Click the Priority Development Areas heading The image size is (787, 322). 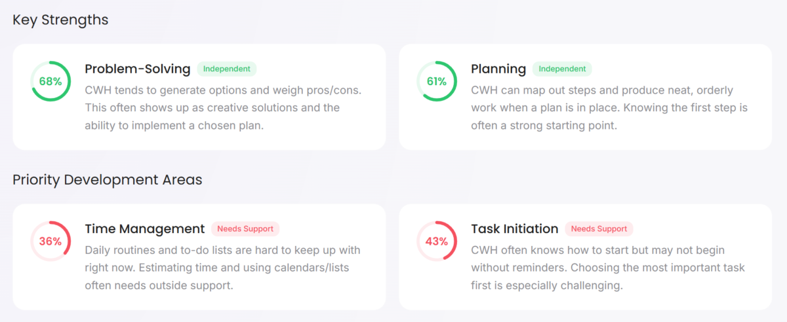107,179
